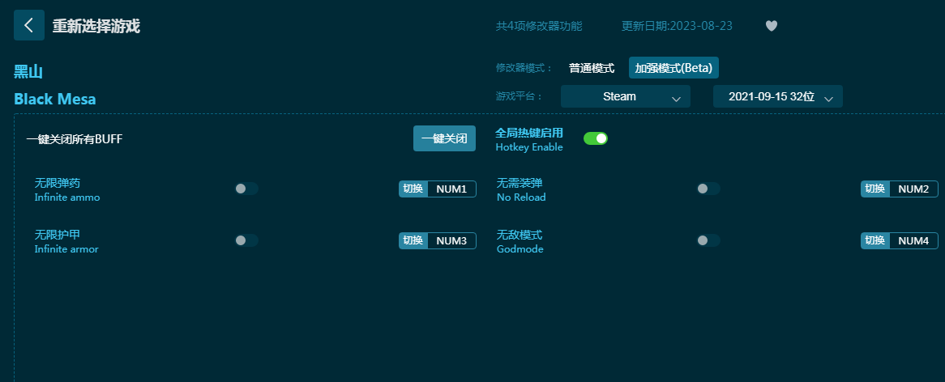Click the Black Mesa game title
The height and width of the screenshot is (382, 945).
[x=55, y=100]
